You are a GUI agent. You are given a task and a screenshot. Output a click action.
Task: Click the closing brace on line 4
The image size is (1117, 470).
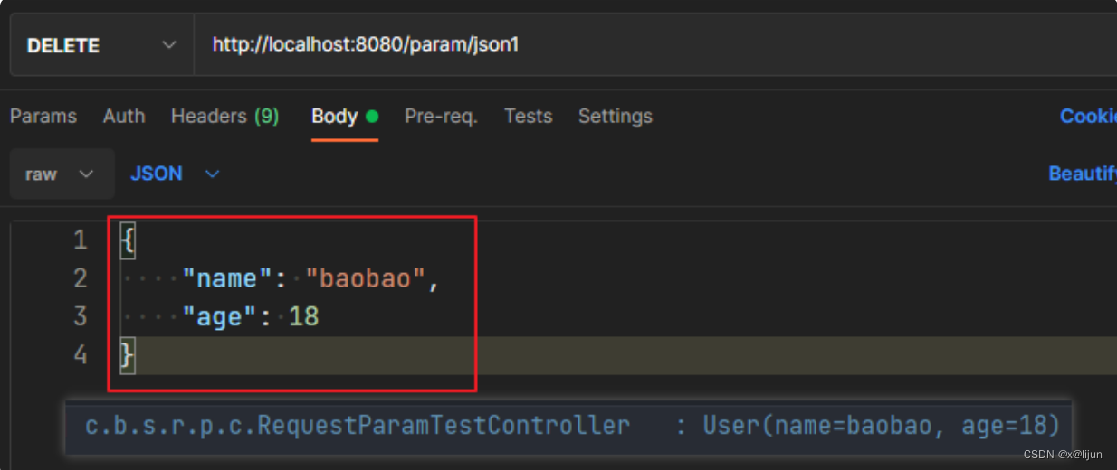(128, 355)
